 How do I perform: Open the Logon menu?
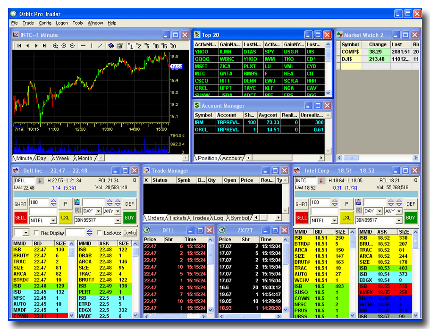[62, 23]
